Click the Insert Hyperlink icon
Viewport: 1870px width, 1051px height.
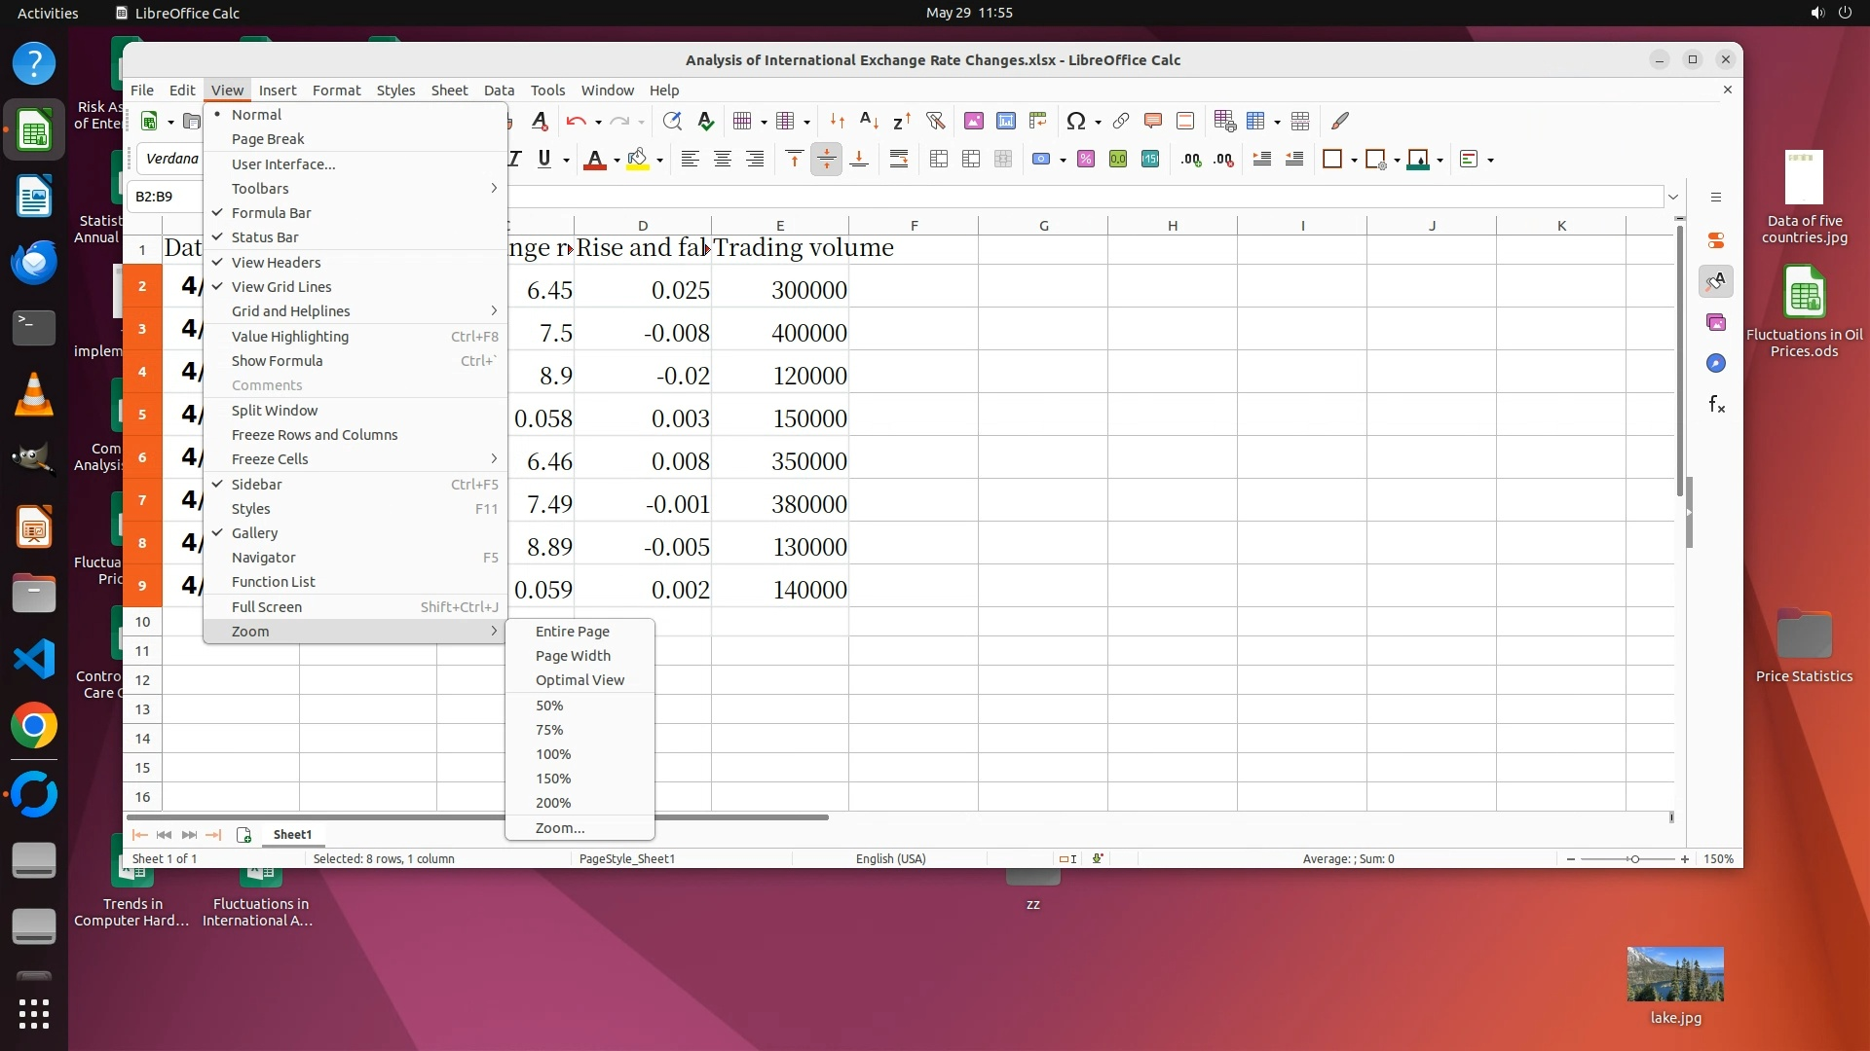(x=1121, y=121)
